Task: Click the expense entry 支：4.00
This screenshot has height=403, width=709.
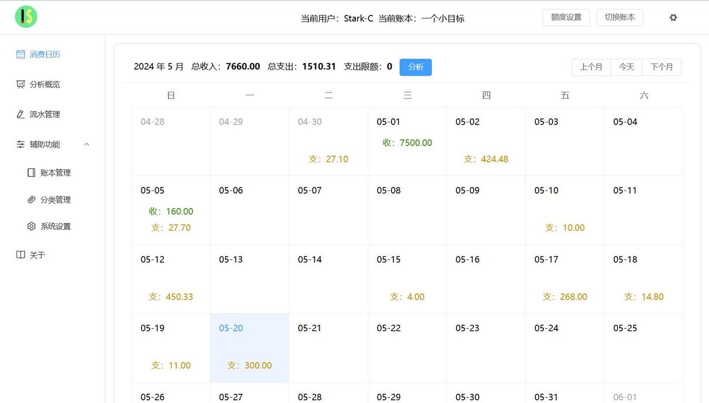Action: tap(407, 297)
